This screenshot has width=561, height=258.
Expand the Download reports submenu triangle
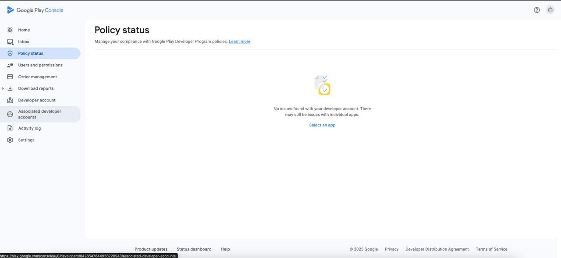point(3,88)
